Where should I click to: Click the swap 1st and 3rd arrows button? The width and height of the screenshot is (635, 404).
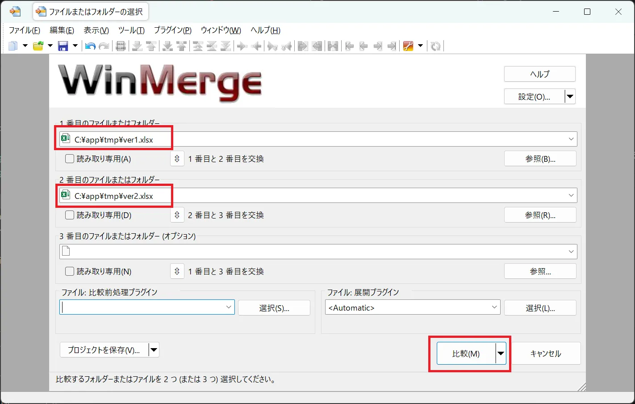177,271
